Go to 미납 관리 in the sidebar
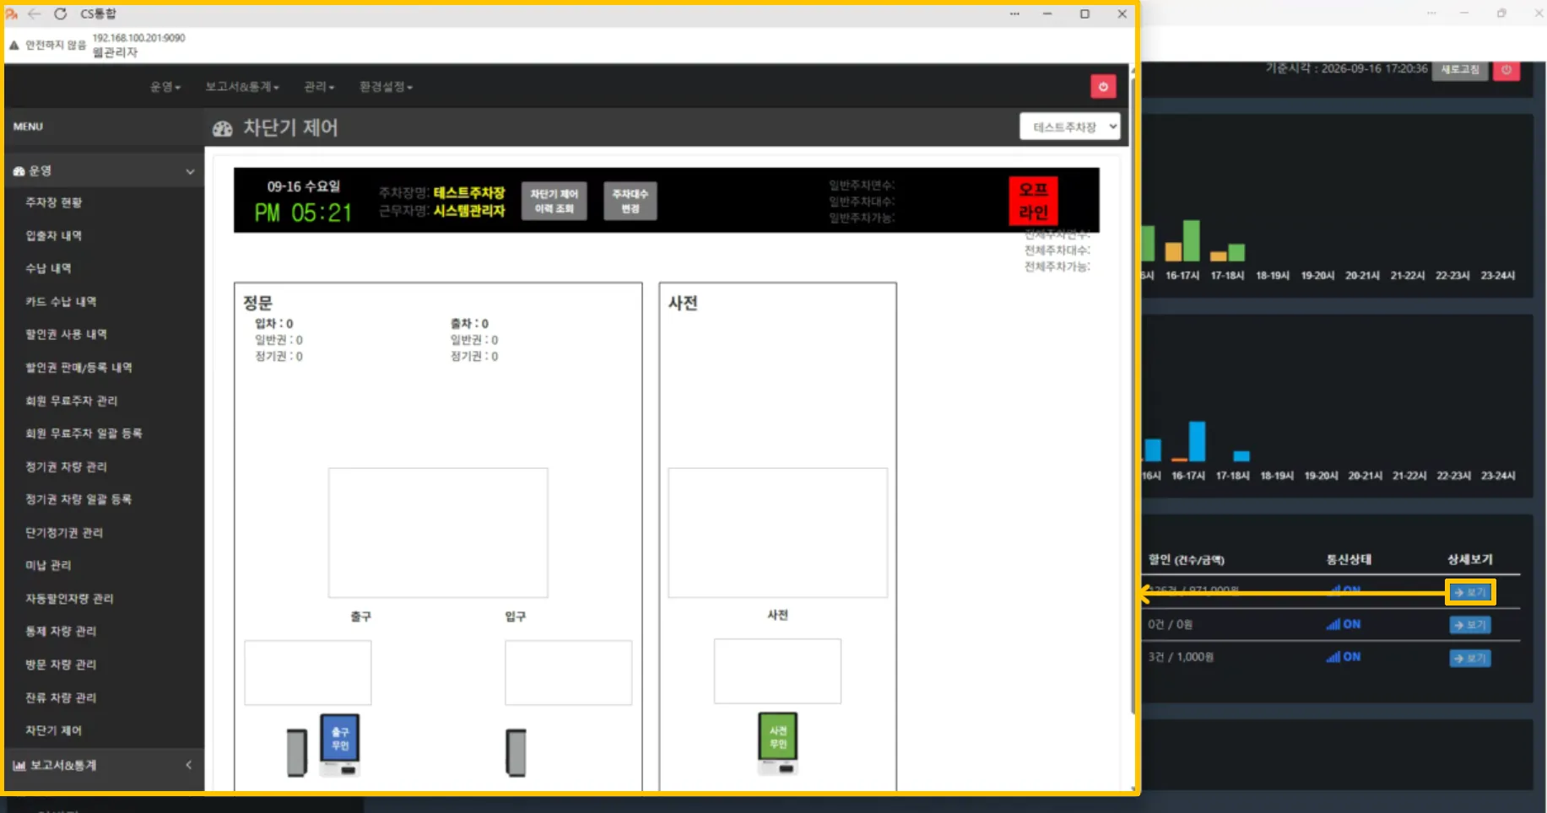 point(48,565)
